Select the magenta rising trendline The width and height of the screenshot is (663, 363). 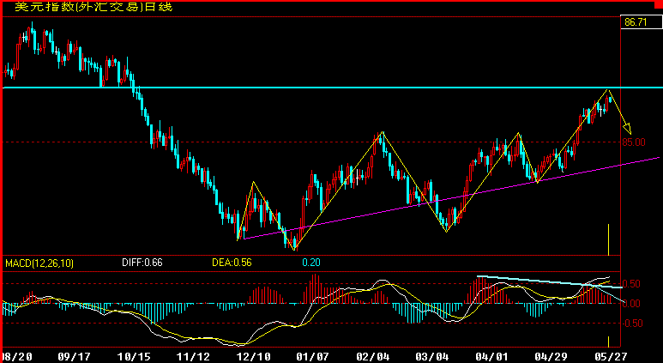(x=451, y=198)
